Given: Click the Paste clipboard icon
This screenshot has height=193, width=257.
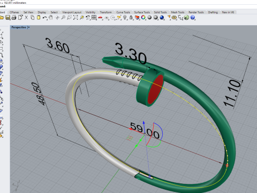Looking at the screenshot, I should (39, 17).
